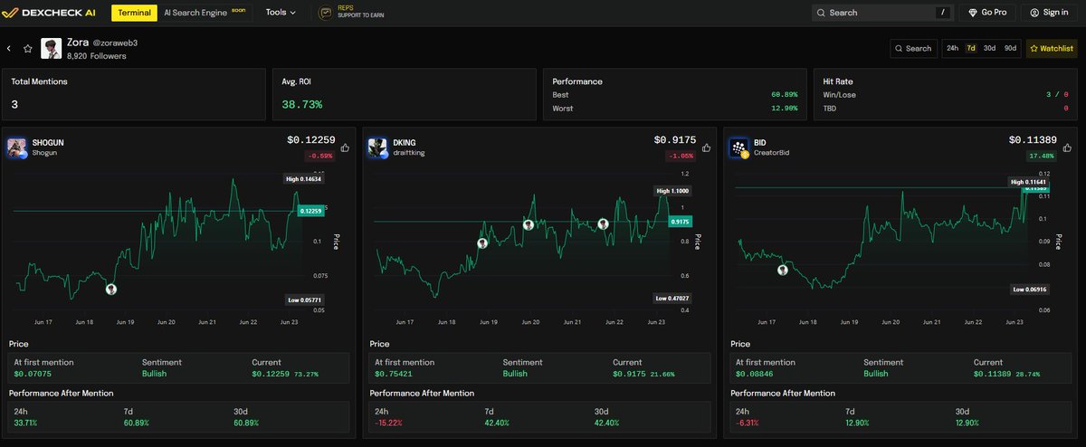1086x447 pixels.
Task: Click the slash shortcut key badge
Action: click(942, 13)
